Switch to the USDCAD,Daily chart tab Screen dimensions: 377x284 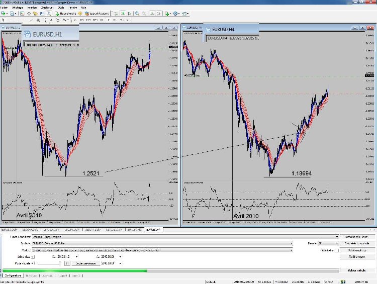[114, 230]
